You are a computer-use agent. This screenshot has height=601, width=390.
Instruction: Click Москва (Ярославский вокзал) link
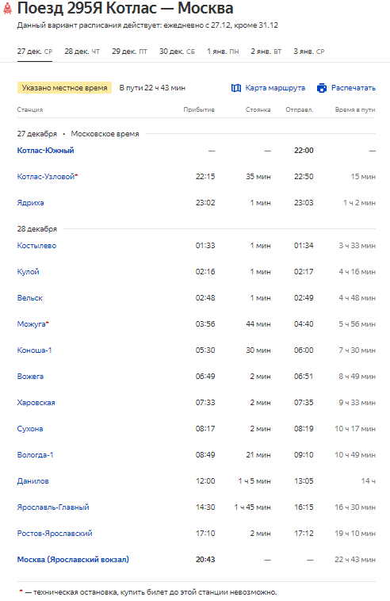pos(73,560)
